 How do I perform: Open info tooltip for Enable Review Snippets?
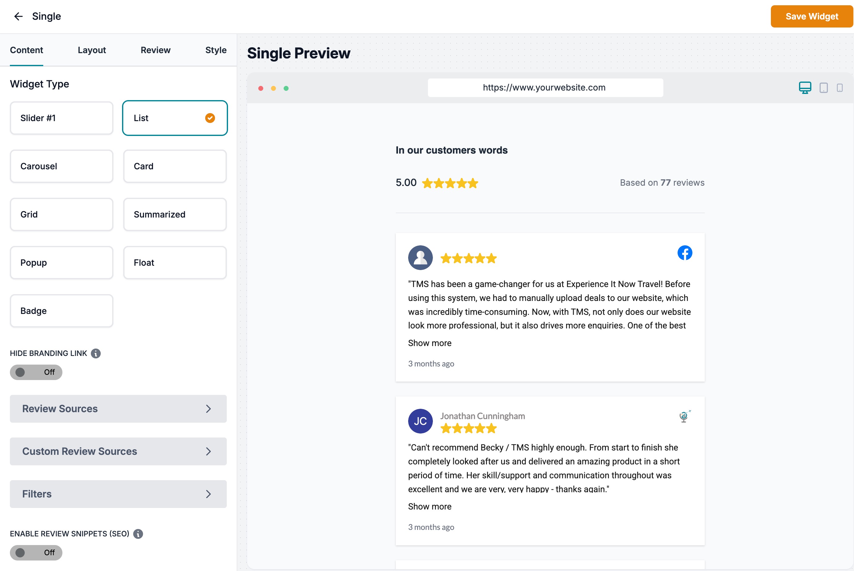[138, 534]
